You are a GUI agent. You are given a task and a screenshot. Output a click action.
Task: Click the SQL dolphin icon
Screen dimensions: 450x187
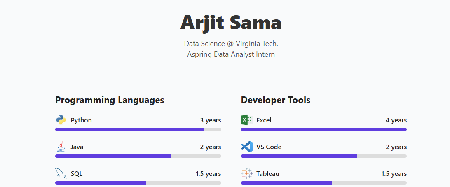[x=61, y=173]
